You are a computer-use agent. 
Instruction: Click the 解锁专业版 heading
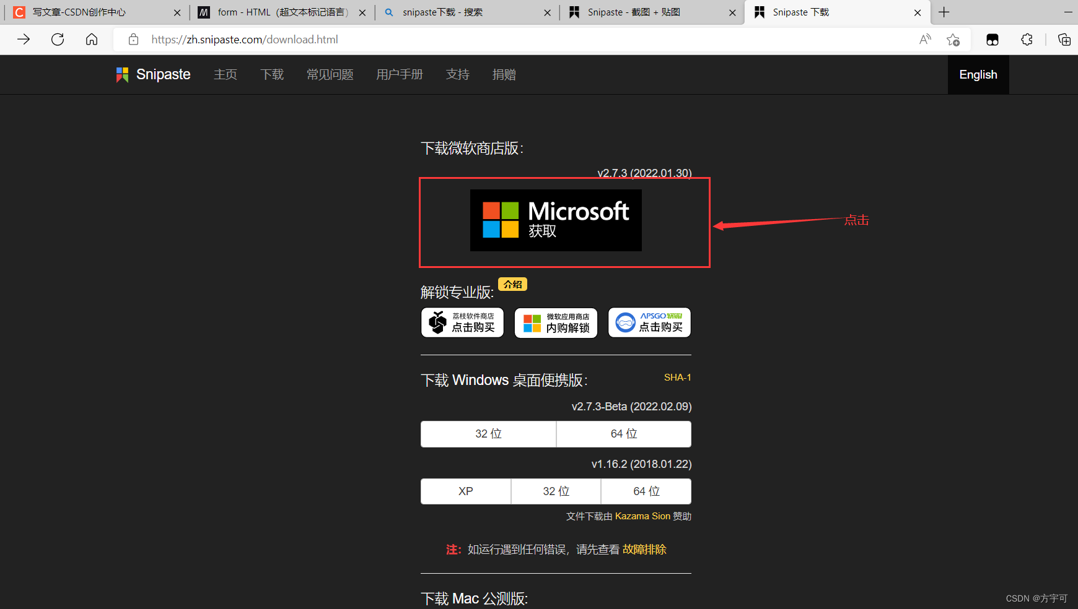(x=457, y=292)
